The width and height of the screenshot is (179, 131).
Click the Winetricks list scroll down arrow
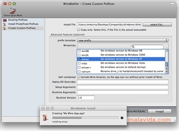(166, 72)
